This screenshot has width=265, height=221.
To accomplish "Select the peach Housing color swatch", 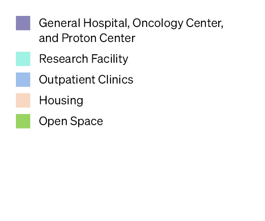I will [23, 100].
